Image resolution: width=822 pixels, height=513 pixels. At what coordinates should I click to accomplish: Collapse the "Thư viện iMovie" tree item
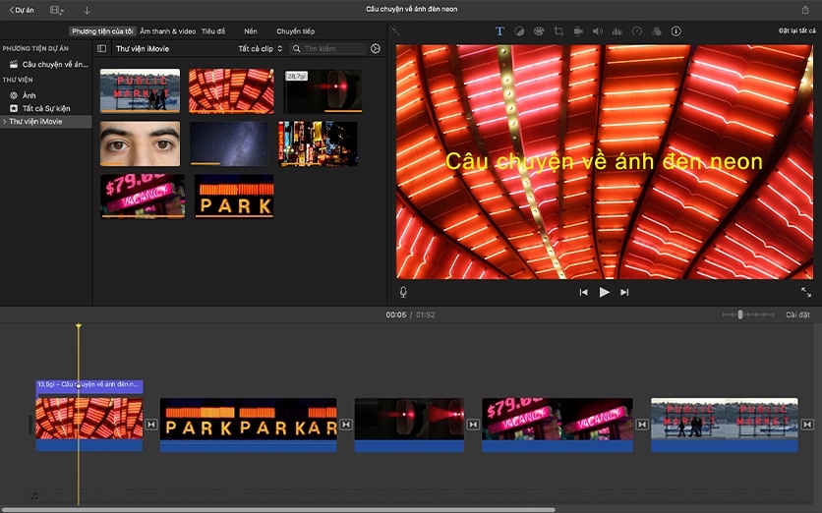(5, 122)
